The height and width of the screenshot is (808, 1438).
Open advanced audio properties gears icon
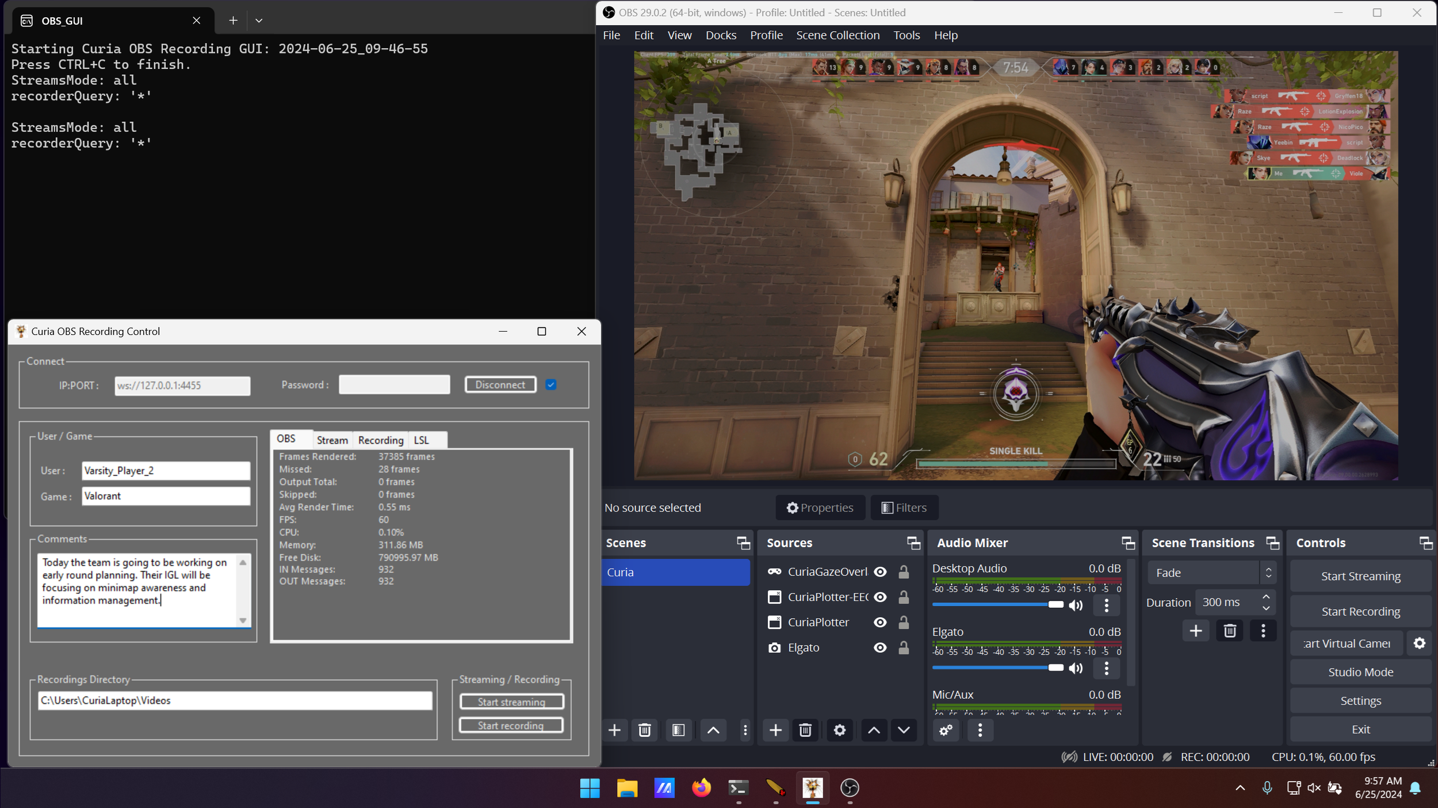point(946,730)
